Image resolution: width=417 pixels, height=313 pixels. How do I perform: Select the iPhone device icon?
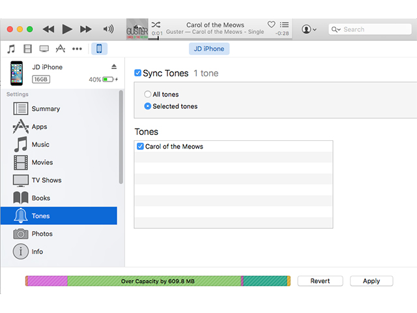coord(99,49)
